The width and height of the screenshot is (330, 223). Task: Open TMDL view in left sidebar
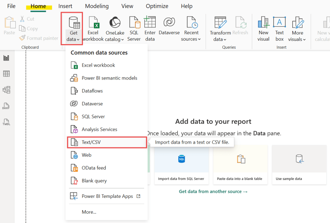pyautogui.click(x=6, y=122)
